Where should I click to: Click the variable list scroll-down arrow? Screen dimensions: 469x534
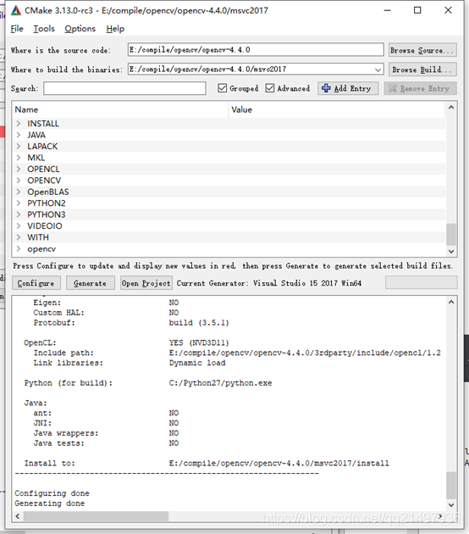coord(451,252)
